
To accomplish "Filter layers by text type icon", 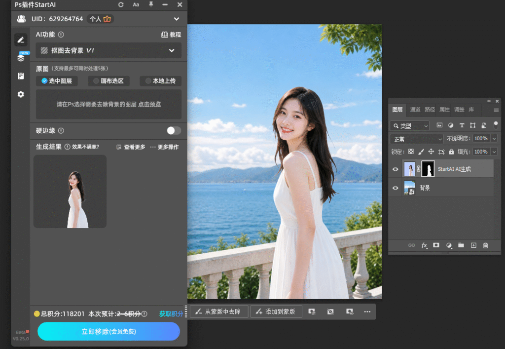I will (x=462, y=125).
